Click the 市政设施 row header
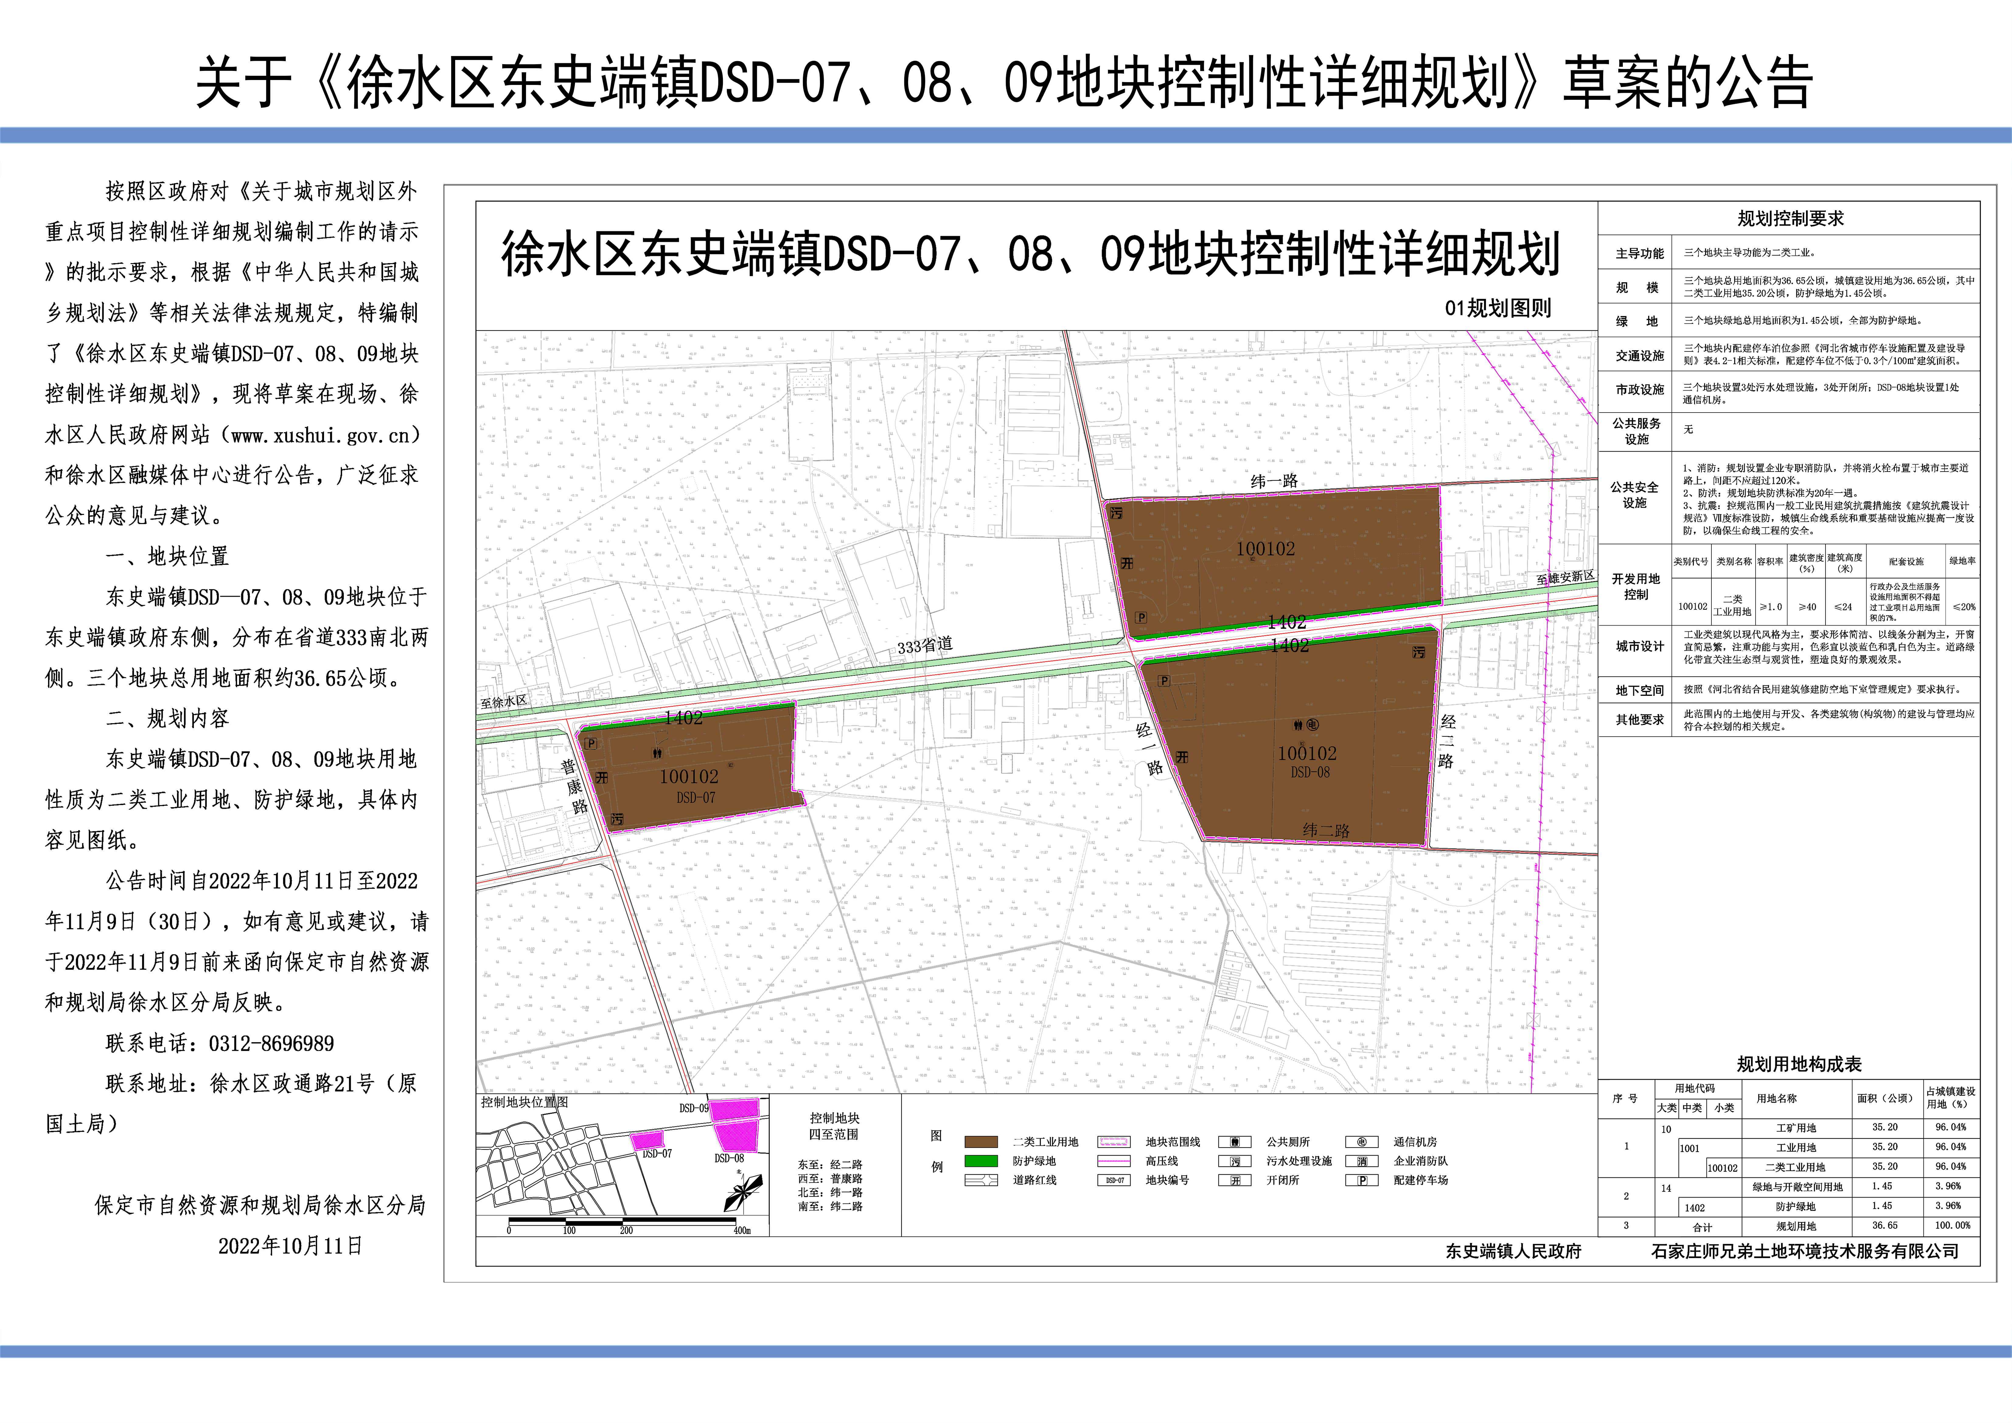This screenshot has height=1423, width=2012. click(1640, 390)
